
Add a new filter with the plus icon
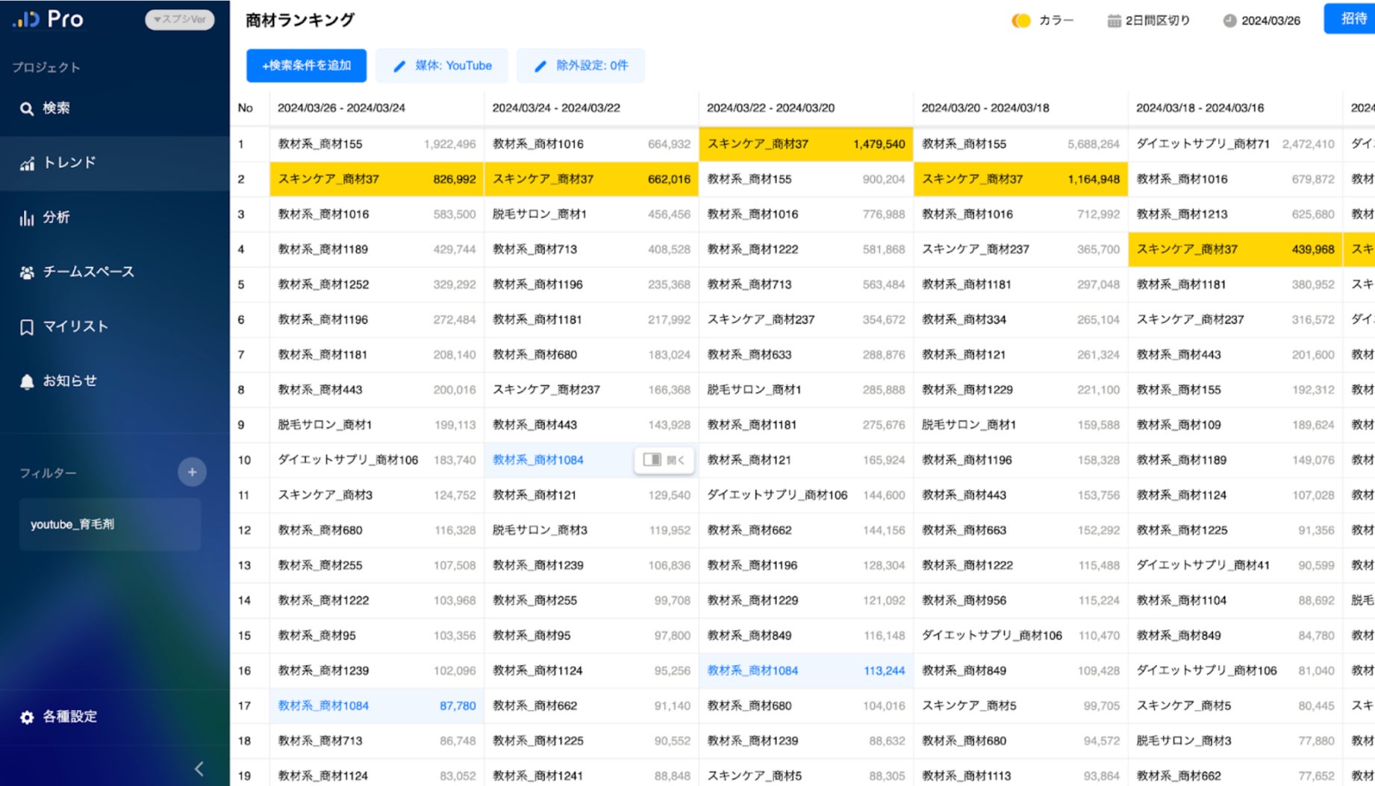pos(192,472)
